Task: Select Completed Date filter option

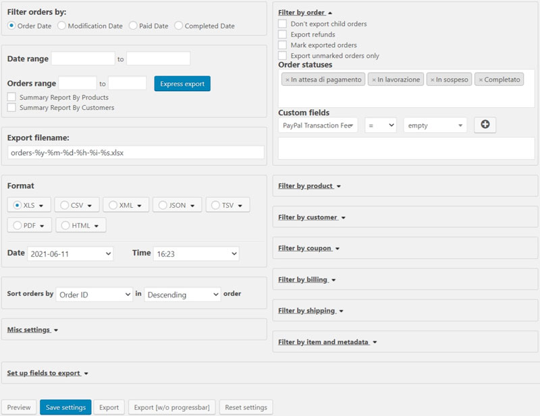Action: pyautogui.click(x=178, y=26)
